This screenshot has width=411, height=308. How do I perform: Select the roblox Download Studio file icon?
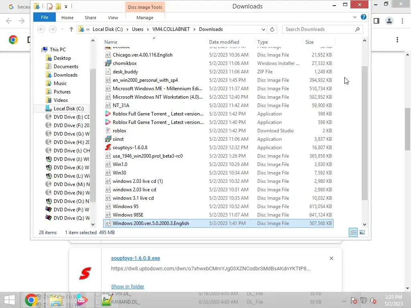coord(108,130)
